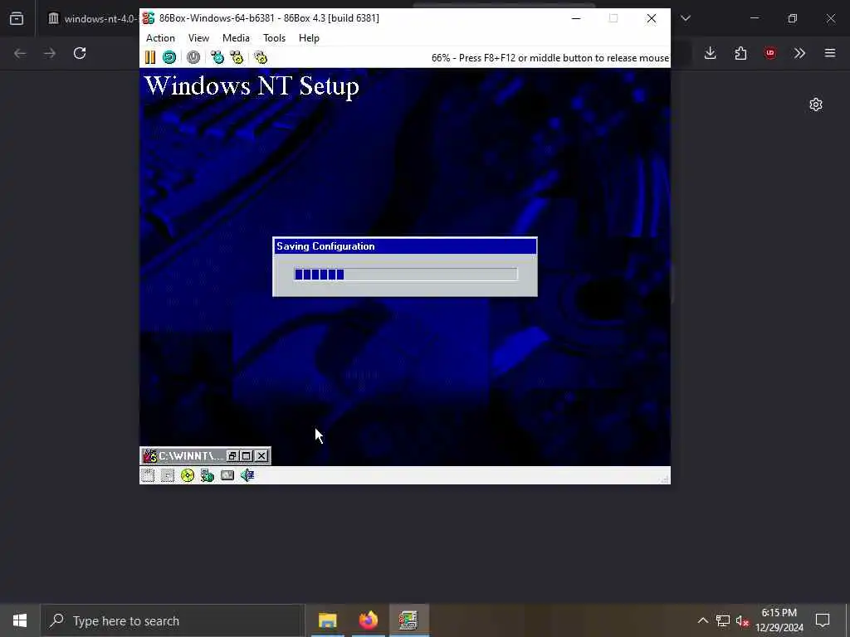This screenshot has width=850, height=637.
Task: Open browser downloads panel
Action: point(711,53)
